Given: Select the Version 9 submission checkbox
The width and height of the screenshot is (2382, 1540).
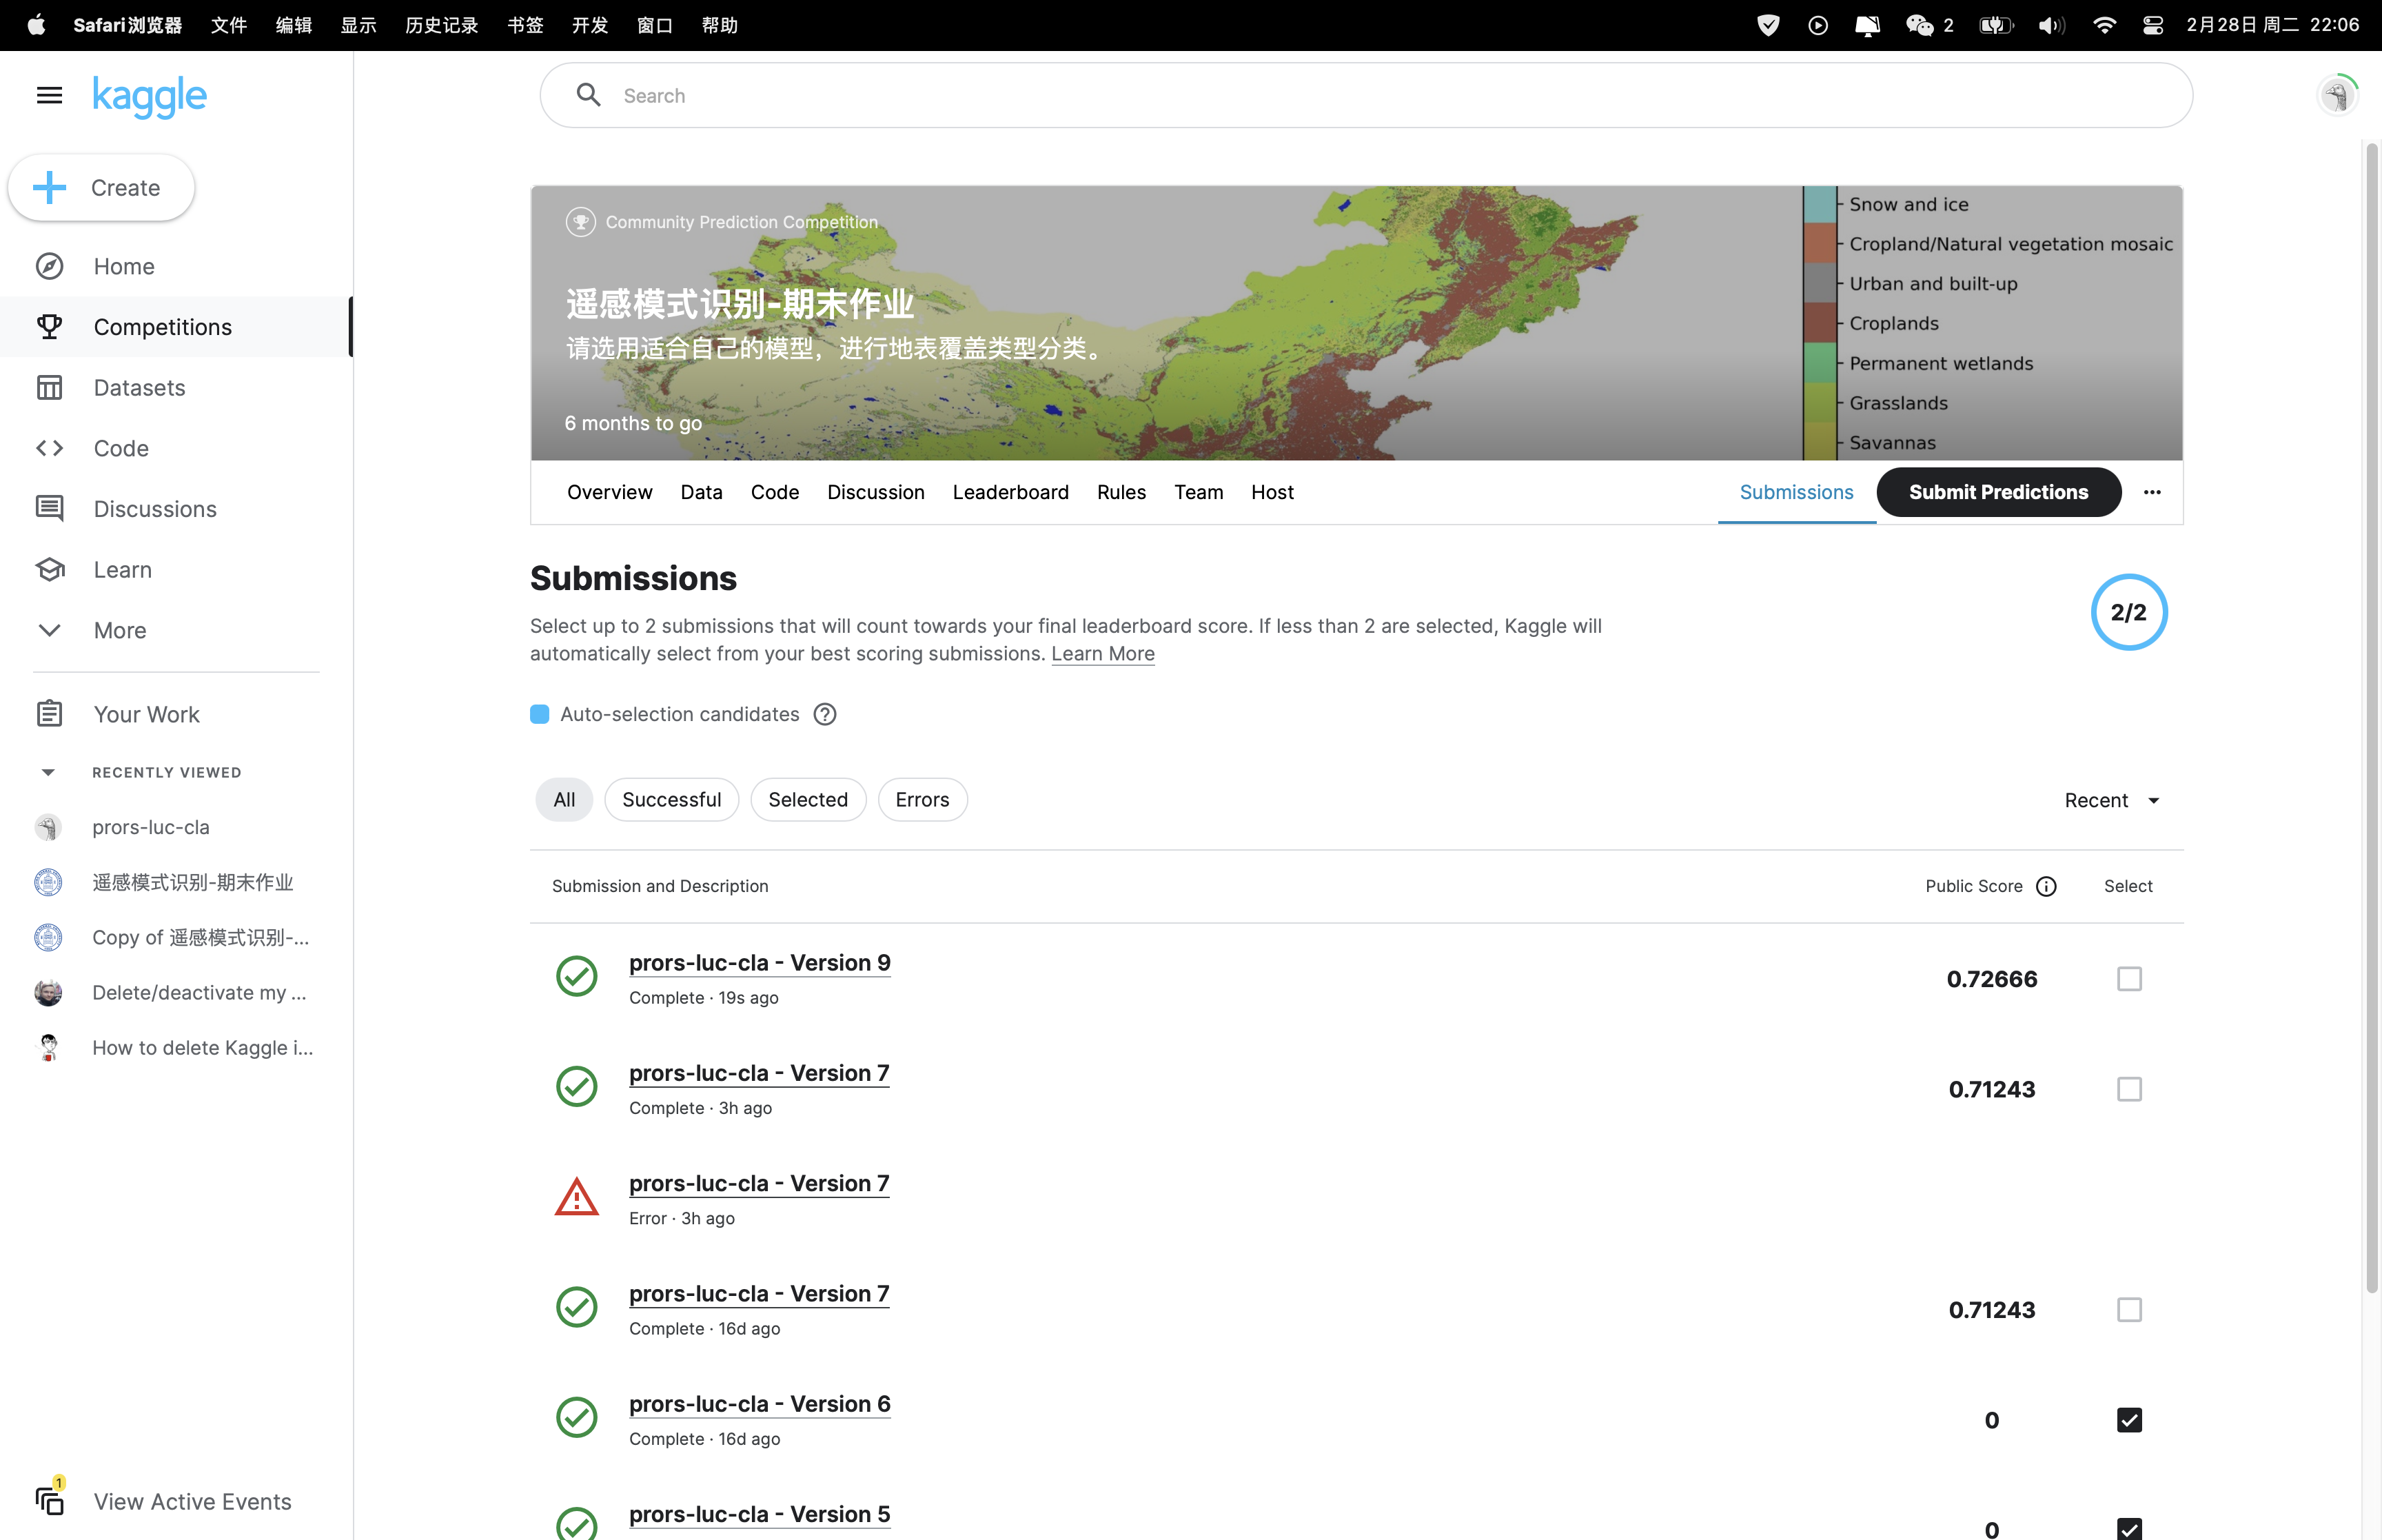Looking at the screenshot, I should click(2129, 979).
